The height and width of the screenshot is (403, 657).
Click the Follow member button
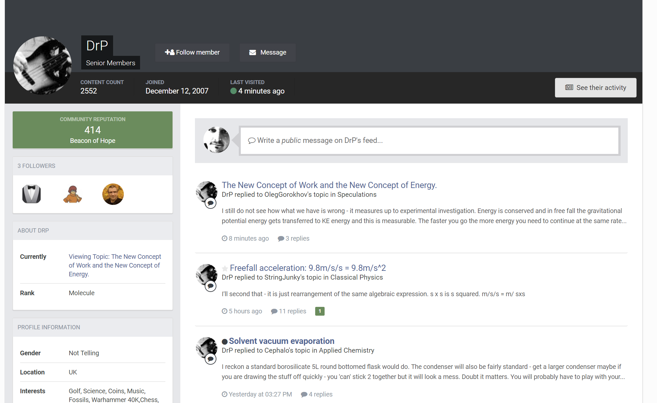192,52
